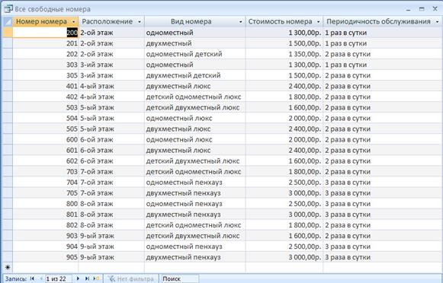Open Стоимость номера column dropdown arrow
The image size is (443, 283).
319,22
